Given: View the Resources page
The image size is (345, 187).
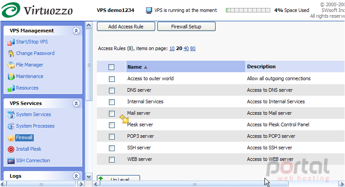Looking at the screenshot, I should point(27,88).
